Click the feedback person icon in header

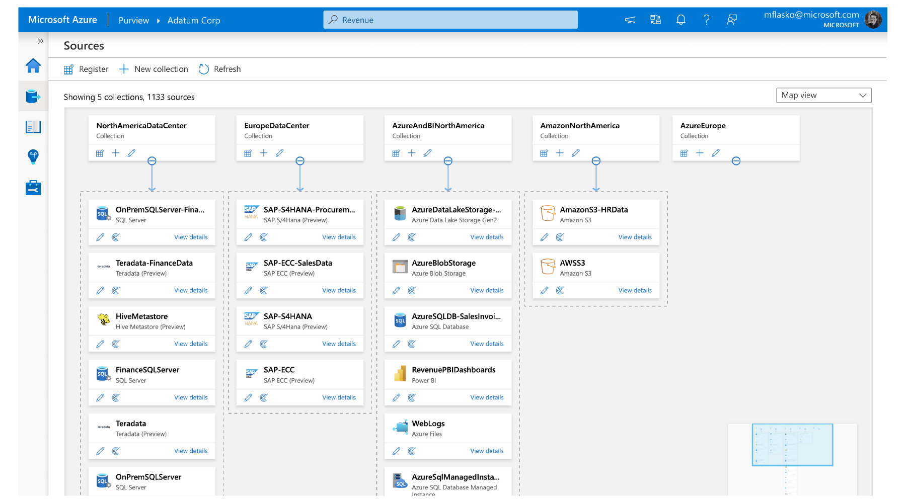point(732,20)
